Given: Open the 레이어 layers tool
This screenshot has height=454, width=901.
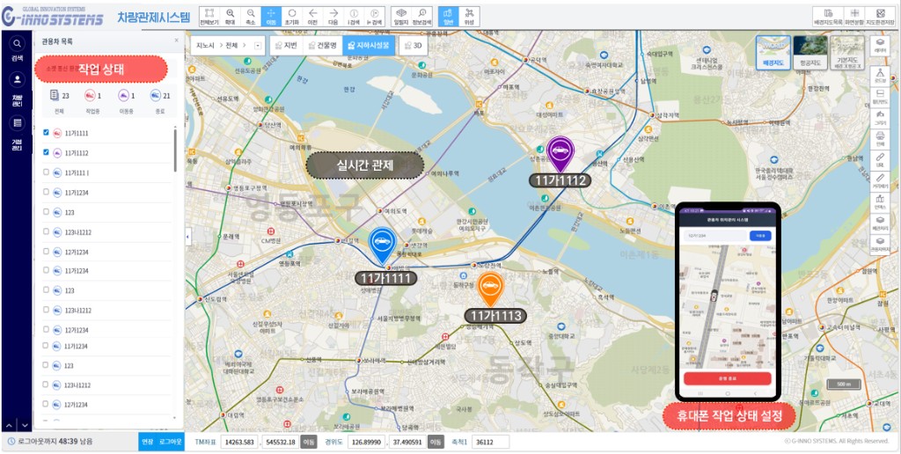Looking at the screenshot, I should coord(880,46).
